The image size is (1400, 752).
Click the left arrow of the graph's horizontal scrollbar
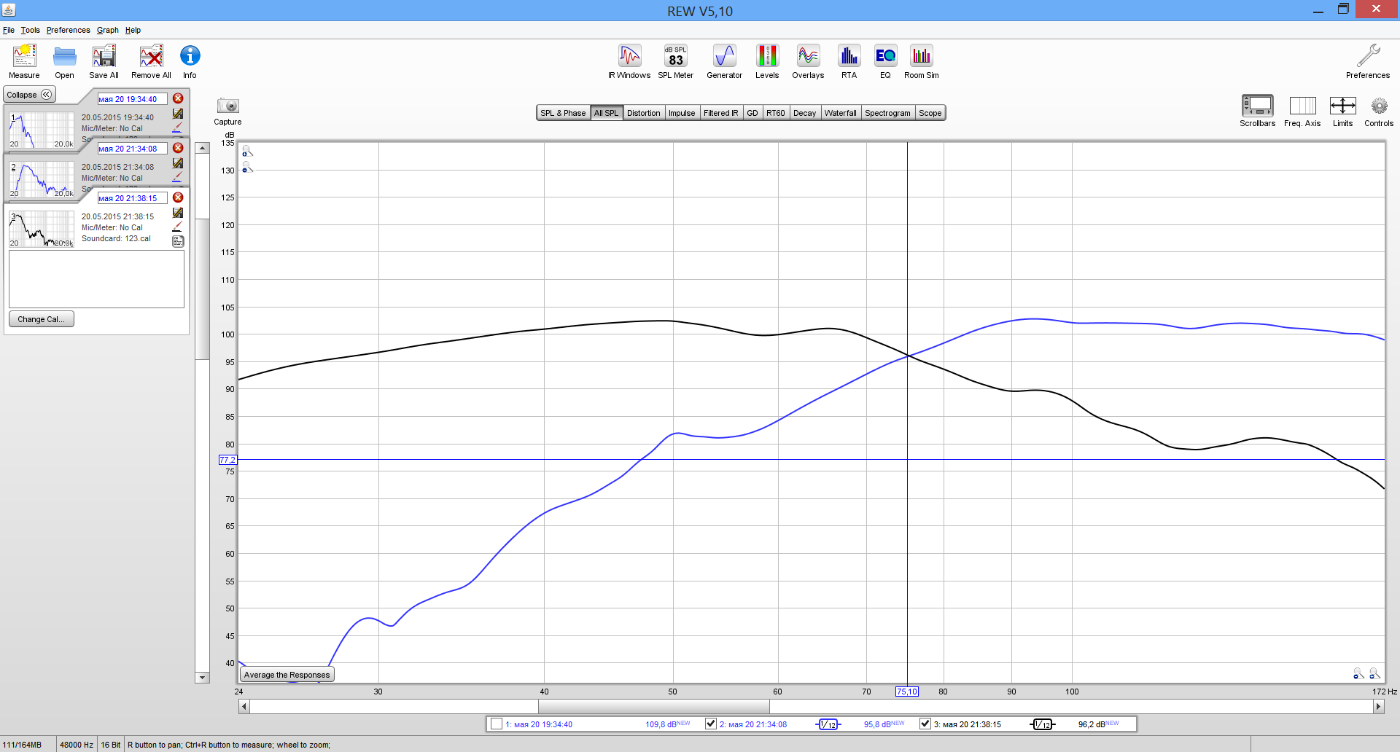244,706
